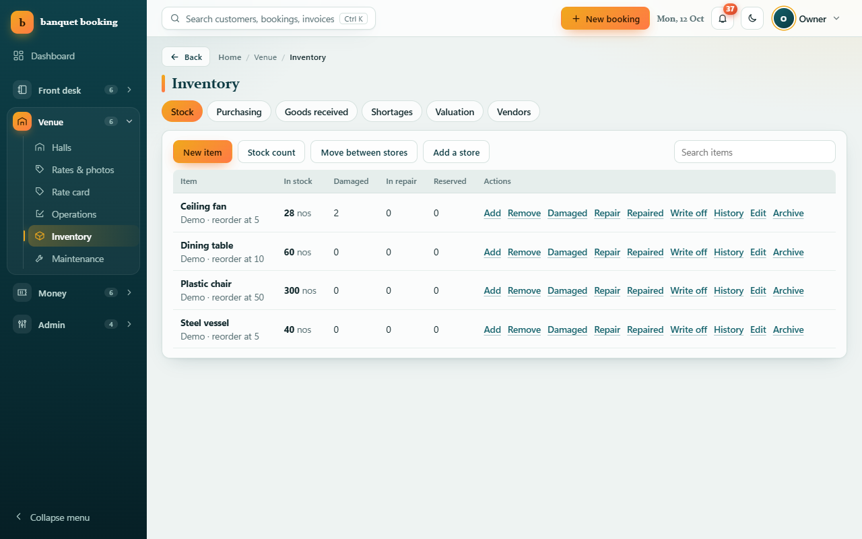The width and height of the screenshot is (862, 539).
Task: Click the Collapse menu label
Action: (60, 517)
